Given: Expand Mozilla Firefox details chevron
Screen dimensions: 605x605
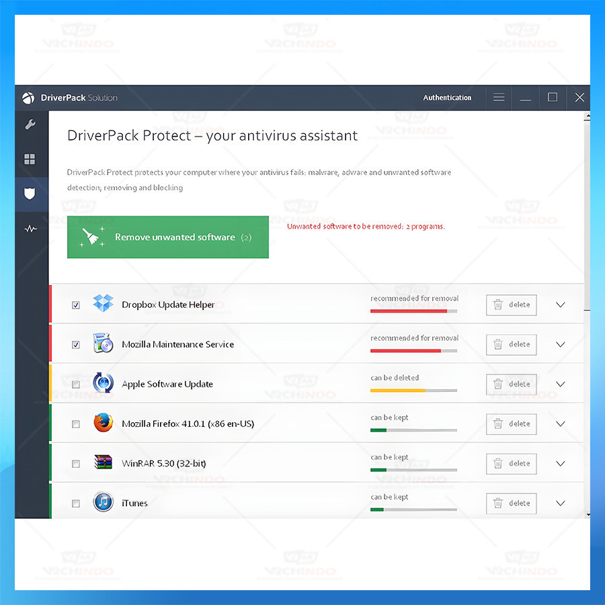Looking at the screenshot, I should click(560, 424).
